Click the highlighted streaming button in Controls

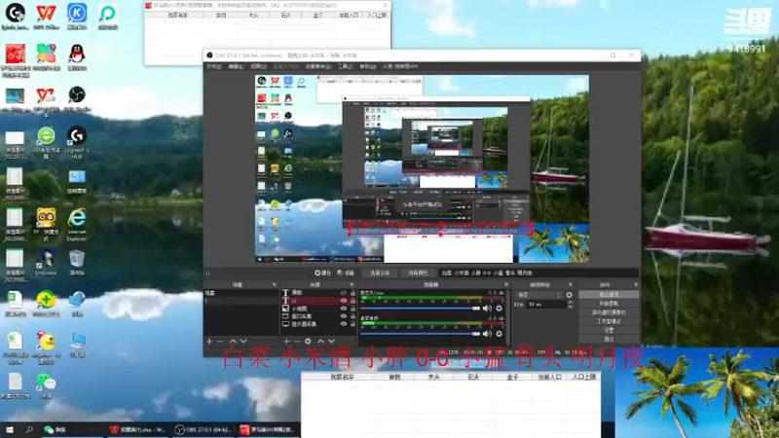609,295
